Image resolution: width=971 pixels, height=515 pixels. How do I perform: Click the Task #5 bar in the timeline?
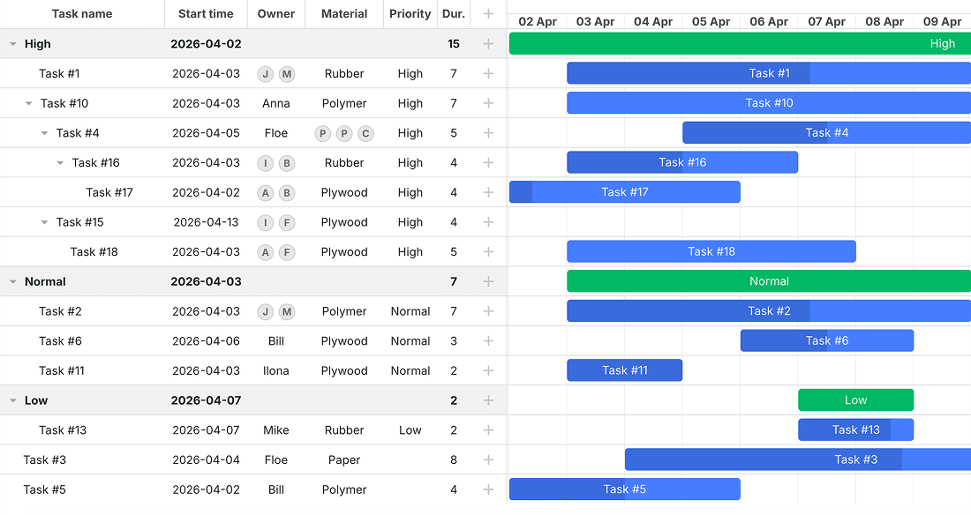[625, 489]
